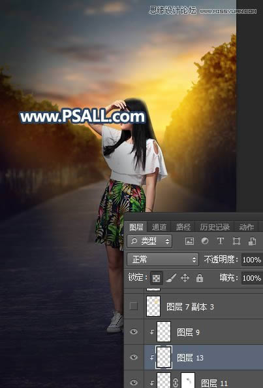Hide layer 图层 9 eye icon
The image size is (263, 388).
134,332
